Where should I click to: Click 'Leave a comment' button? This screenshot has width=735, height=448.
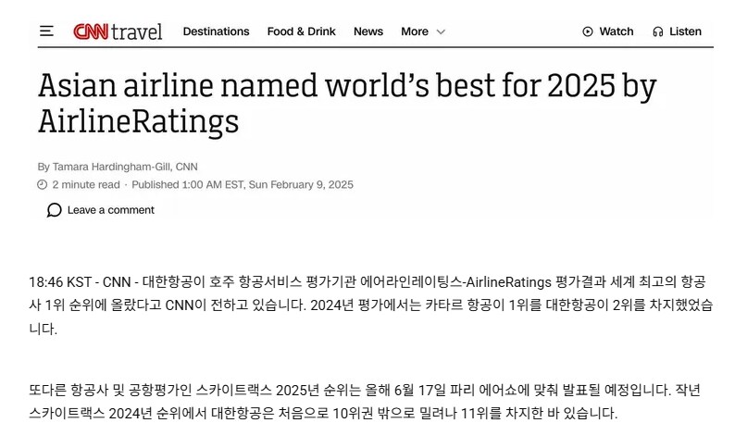click(x=101, y=210)
